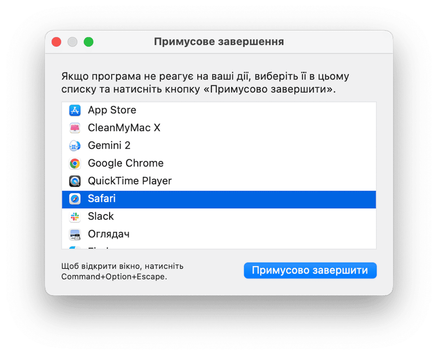The image size is (438, 355).
Task: Select CleanMyMac X row
Action: tap(219, 128)
